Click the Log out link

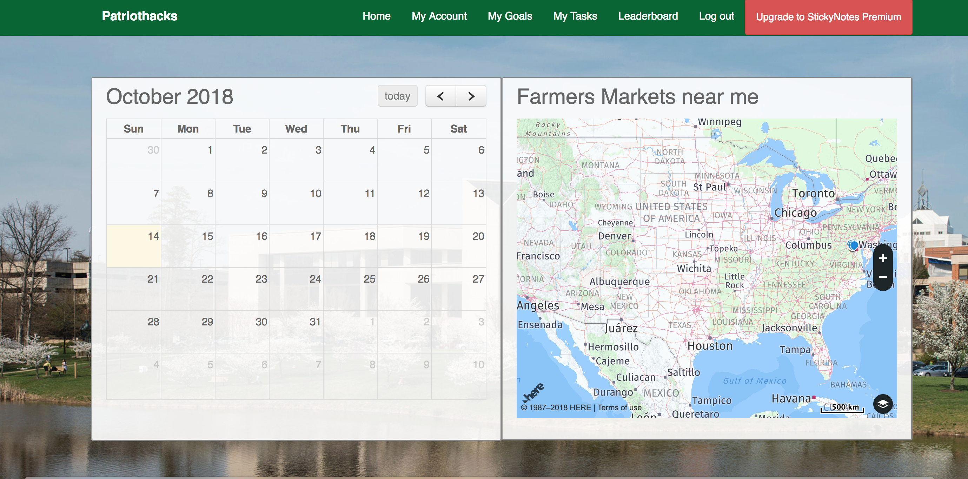coord(716,16)
